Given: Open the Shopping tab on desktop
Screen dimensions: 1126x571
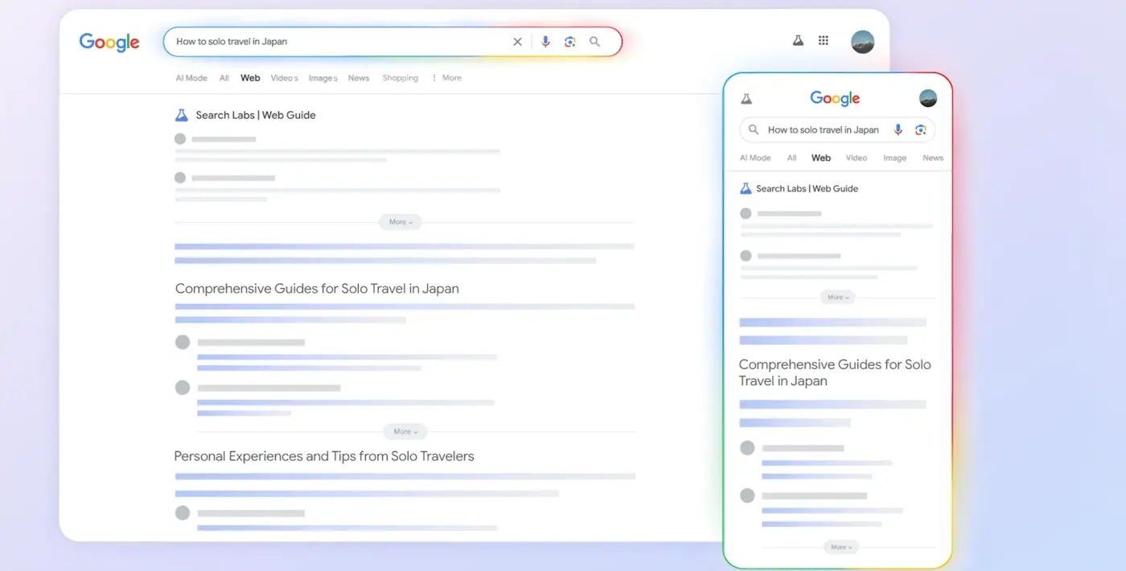Looking at the screenshot, I should 400,78.
